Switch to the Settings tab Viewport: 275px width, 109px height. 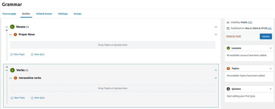[x=63, y=14]
